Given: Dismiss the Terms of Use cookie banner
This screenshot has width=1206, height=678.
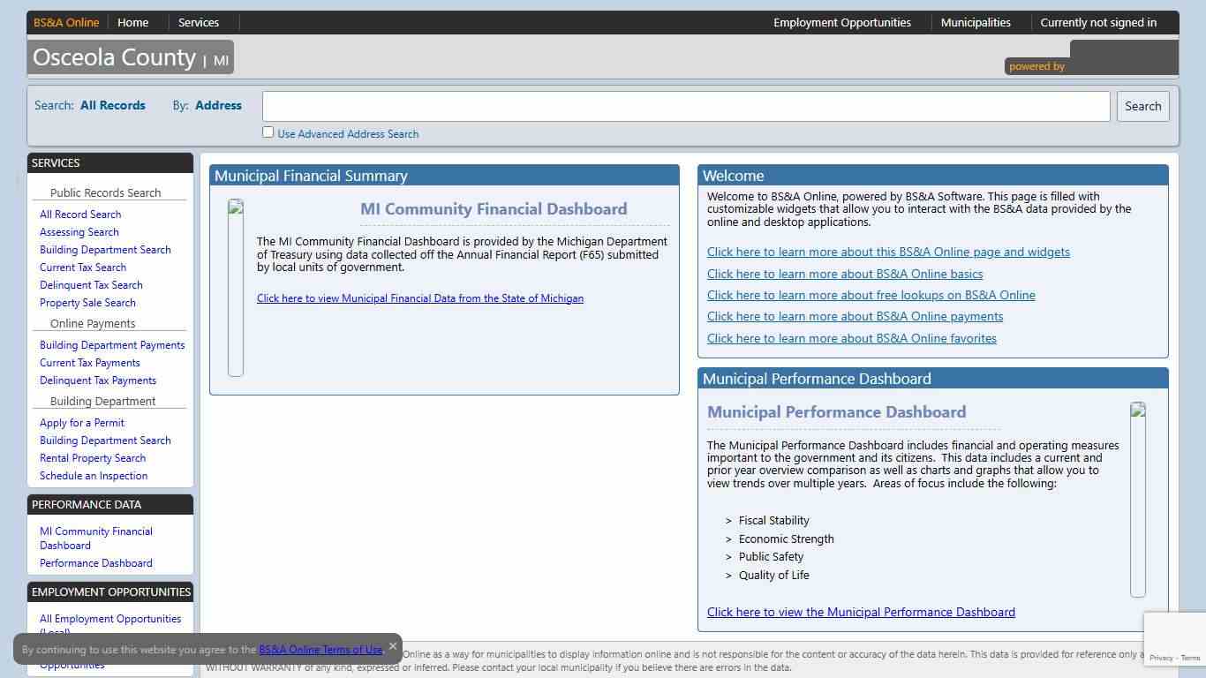Looking at the screenshot, I should pos(392,646).
